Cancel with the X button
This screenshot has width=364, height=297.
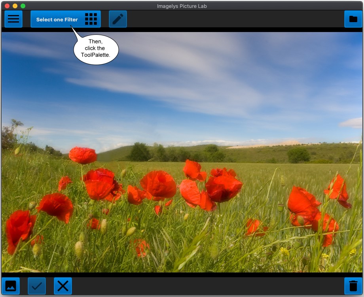click(x=63, y=286)
